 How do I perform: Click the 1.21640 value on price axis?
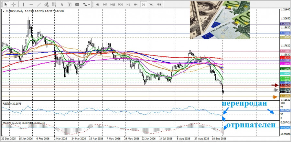[x=286, y=9]
